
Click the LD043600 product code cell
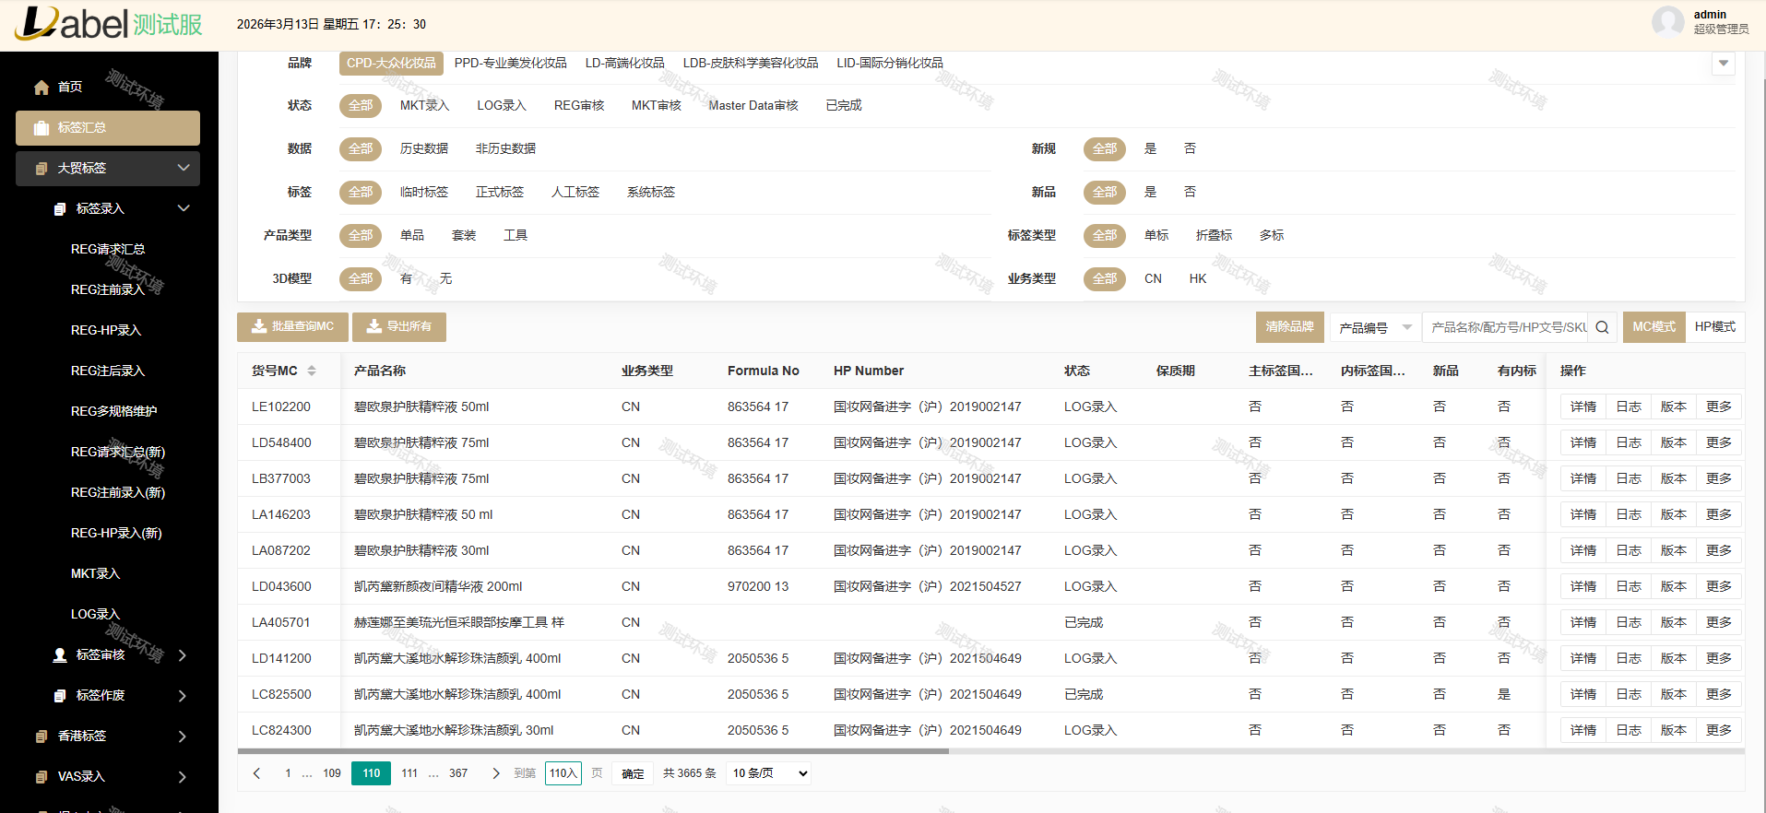coord(281,586)
